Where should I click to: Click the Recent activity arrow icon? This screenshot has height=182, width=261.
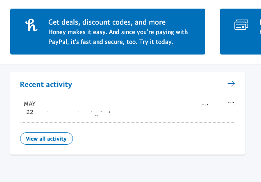231,84
